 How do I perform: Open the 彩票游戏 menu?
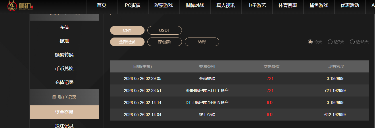(x=164, y=5)
